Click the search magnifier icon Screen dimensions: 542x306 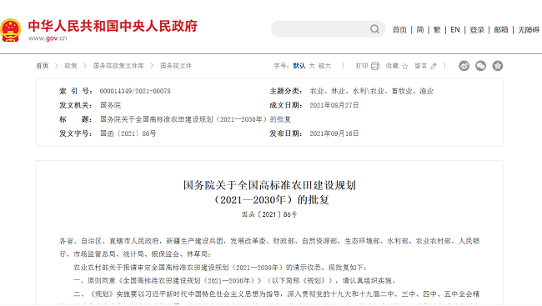[374, 29]
